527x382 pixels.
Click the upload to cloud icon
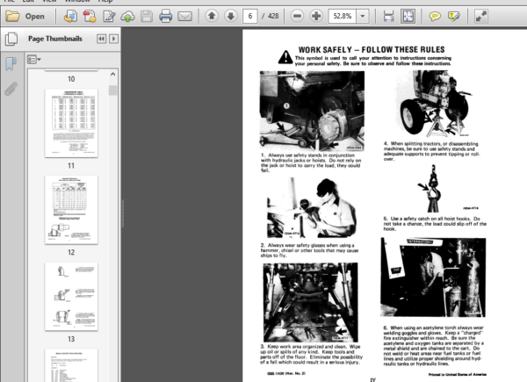click(127, 16)
